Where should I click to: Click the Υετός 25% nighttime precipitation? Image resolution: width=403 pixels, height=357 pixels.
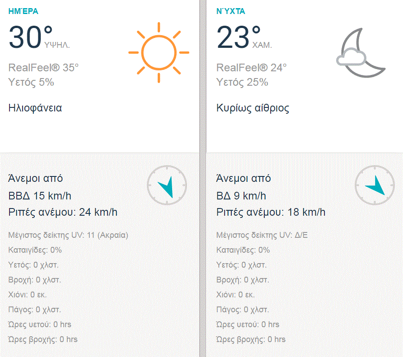point(242,82)
